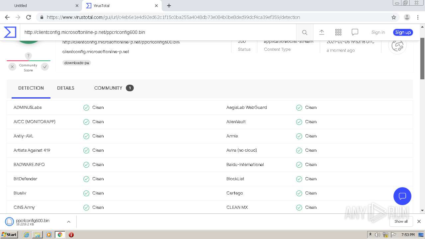The height and width of the screenshot is (239, 425).
Task: Click Chrome icon in taskbar
Action: (x=60, y=235)
